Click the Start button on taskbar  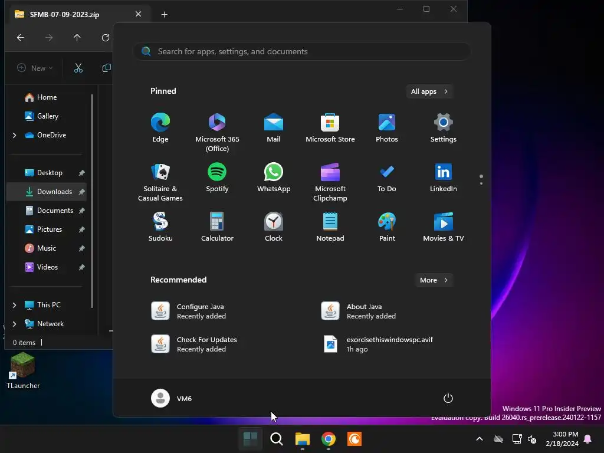pos(250,439)
